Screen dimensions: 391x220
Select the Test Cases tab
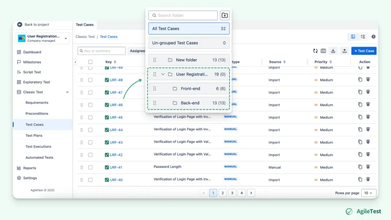click(84, 25)
